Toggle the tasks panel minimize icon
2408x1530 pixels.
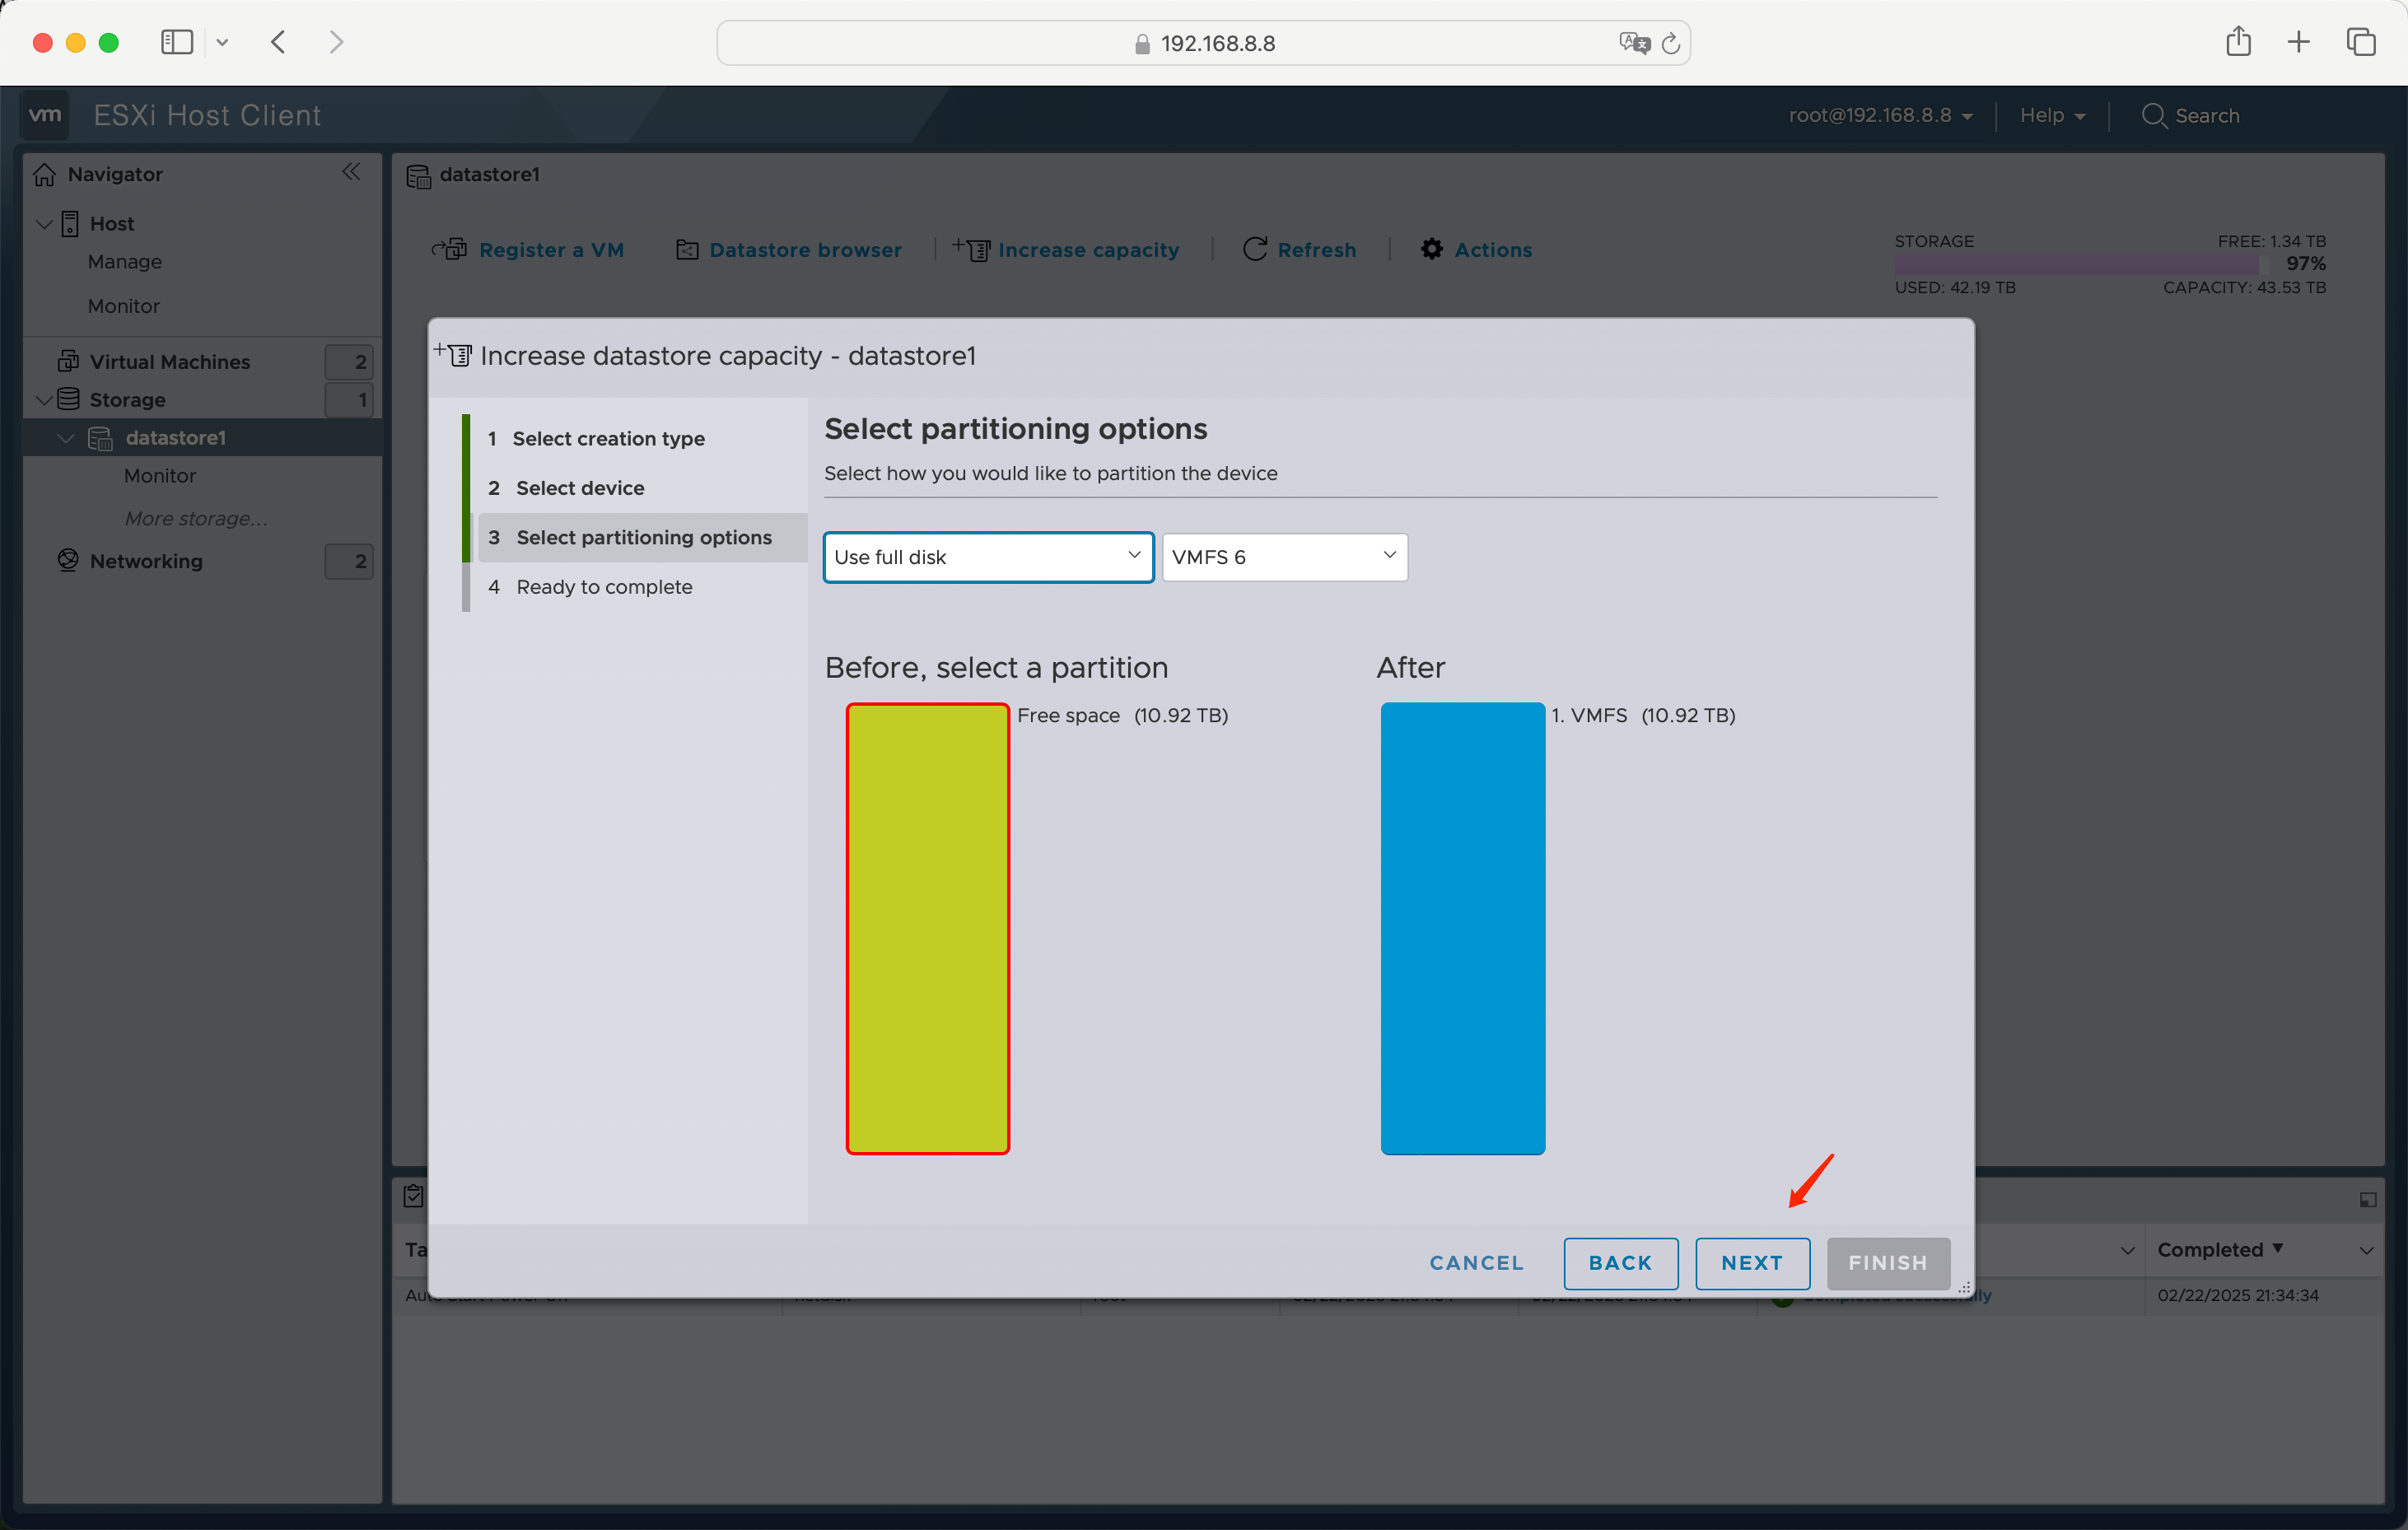pos(2367,1199)
